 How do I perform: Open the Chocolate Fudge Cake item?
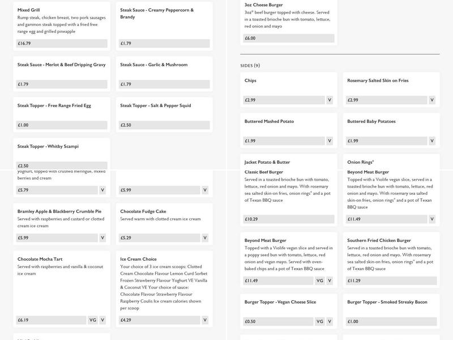pos(143,211)
